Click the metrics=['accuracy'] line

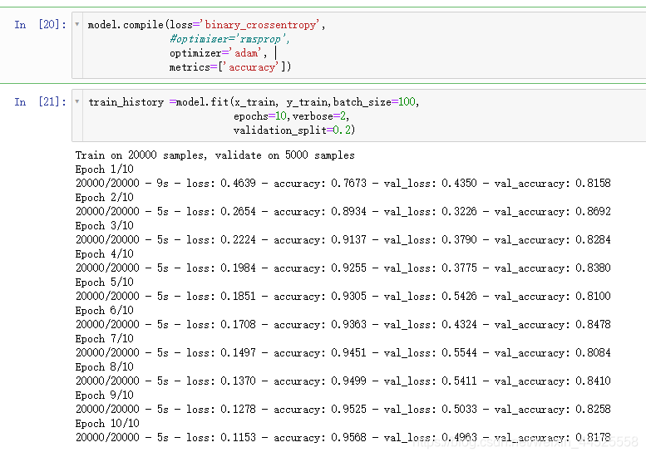[230, 67]
